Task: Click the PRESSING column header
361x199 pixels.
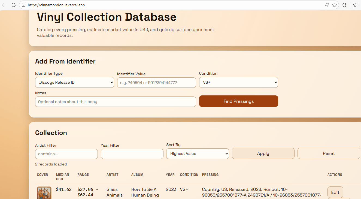Action: tap(210, 175)
